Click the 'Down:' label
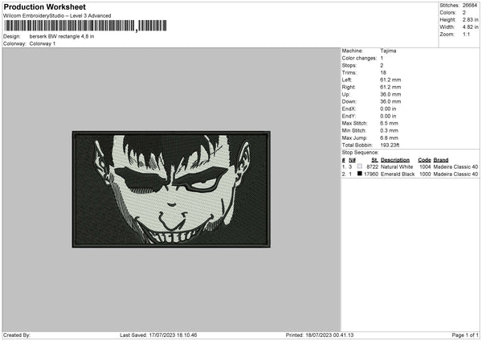The height and width of the screenshot is (341, 482). 349,101
